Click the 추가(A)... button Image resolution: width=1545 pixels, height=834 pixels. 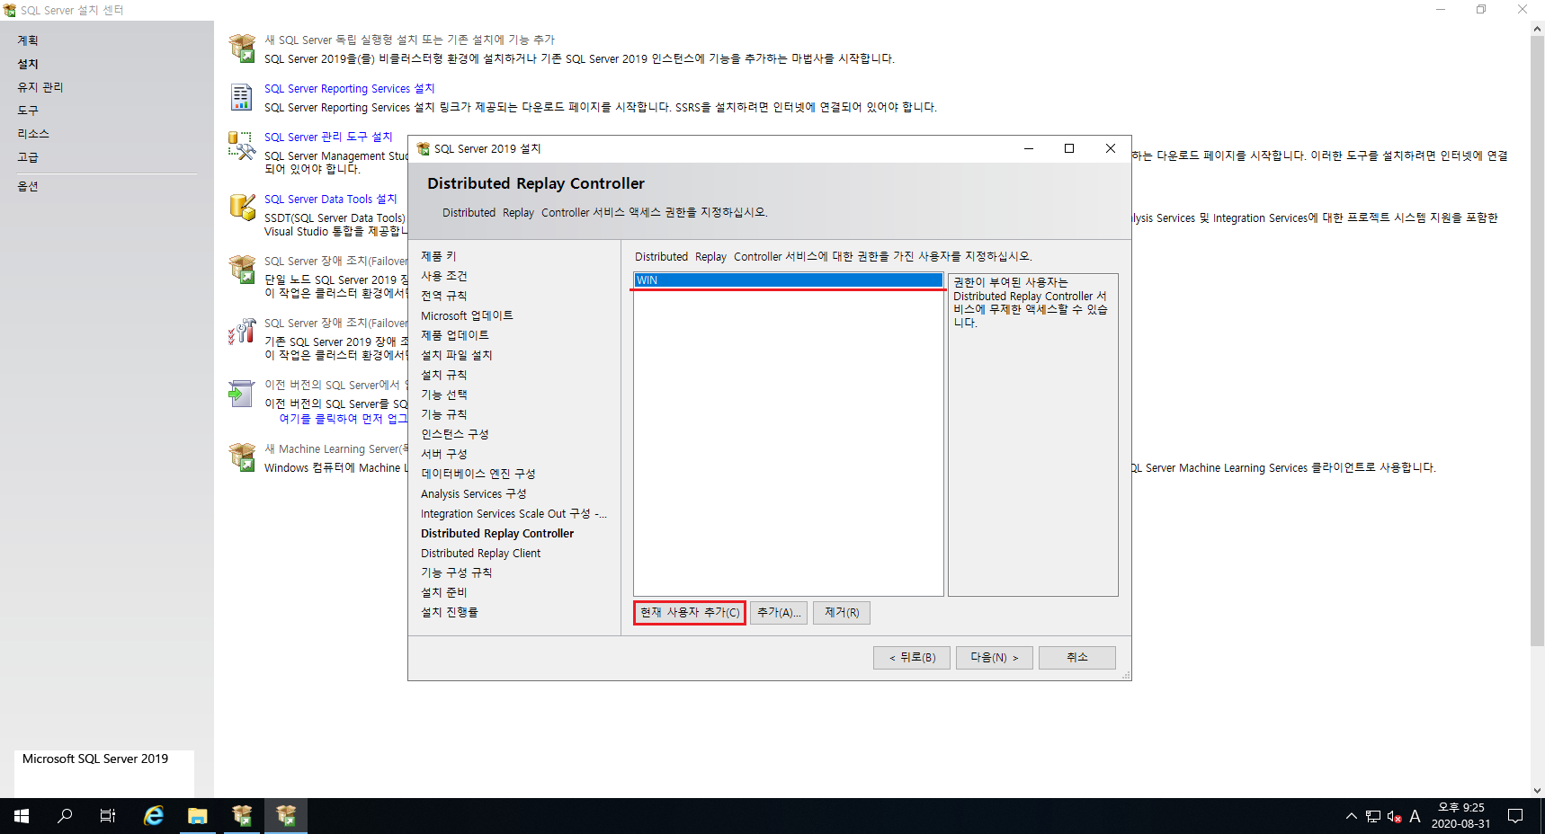779,613
